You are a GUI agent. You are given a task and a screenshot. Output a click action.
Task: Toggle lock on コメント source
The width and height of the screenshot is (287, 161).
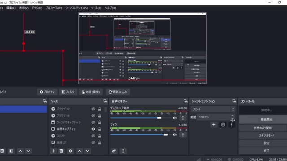click(100, 136)
